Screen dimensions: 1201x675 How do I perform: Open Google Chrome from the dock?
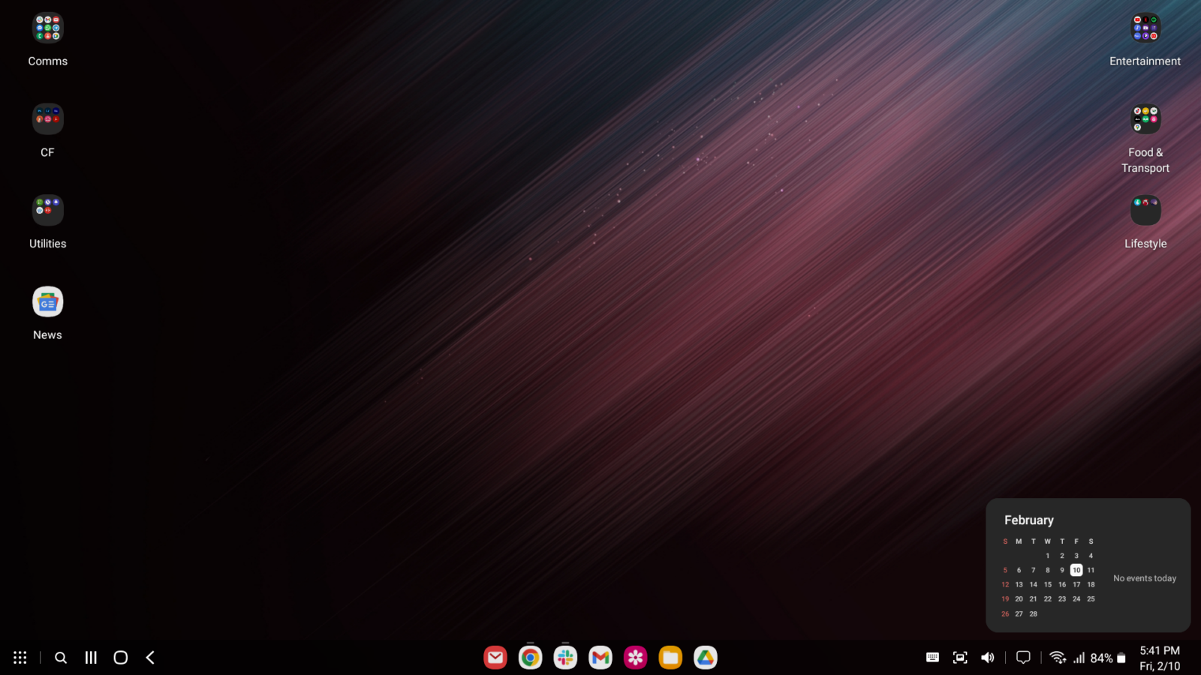[x=530, y=658]
